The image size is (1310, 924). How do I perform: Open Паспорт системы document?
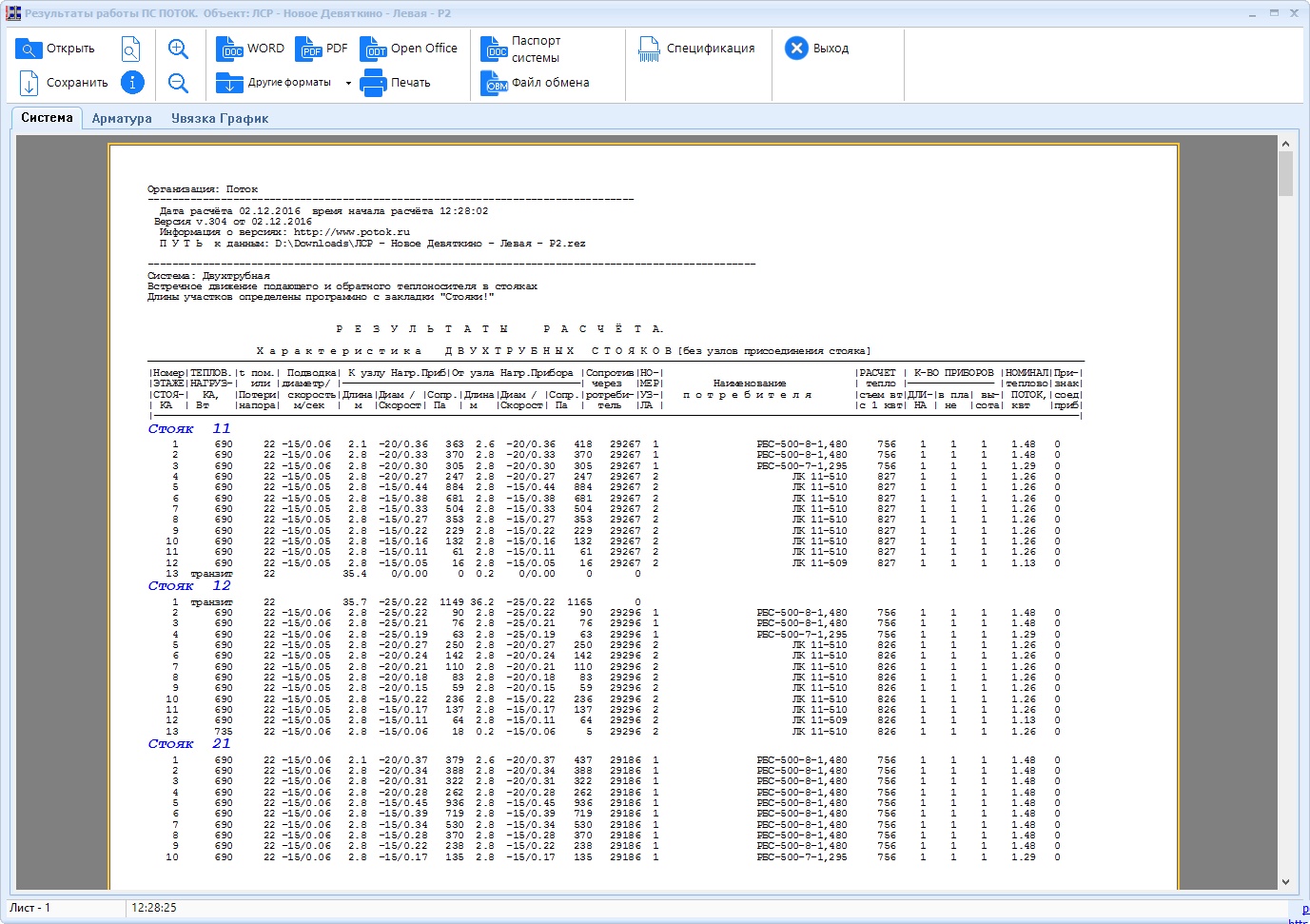[521, 49]
